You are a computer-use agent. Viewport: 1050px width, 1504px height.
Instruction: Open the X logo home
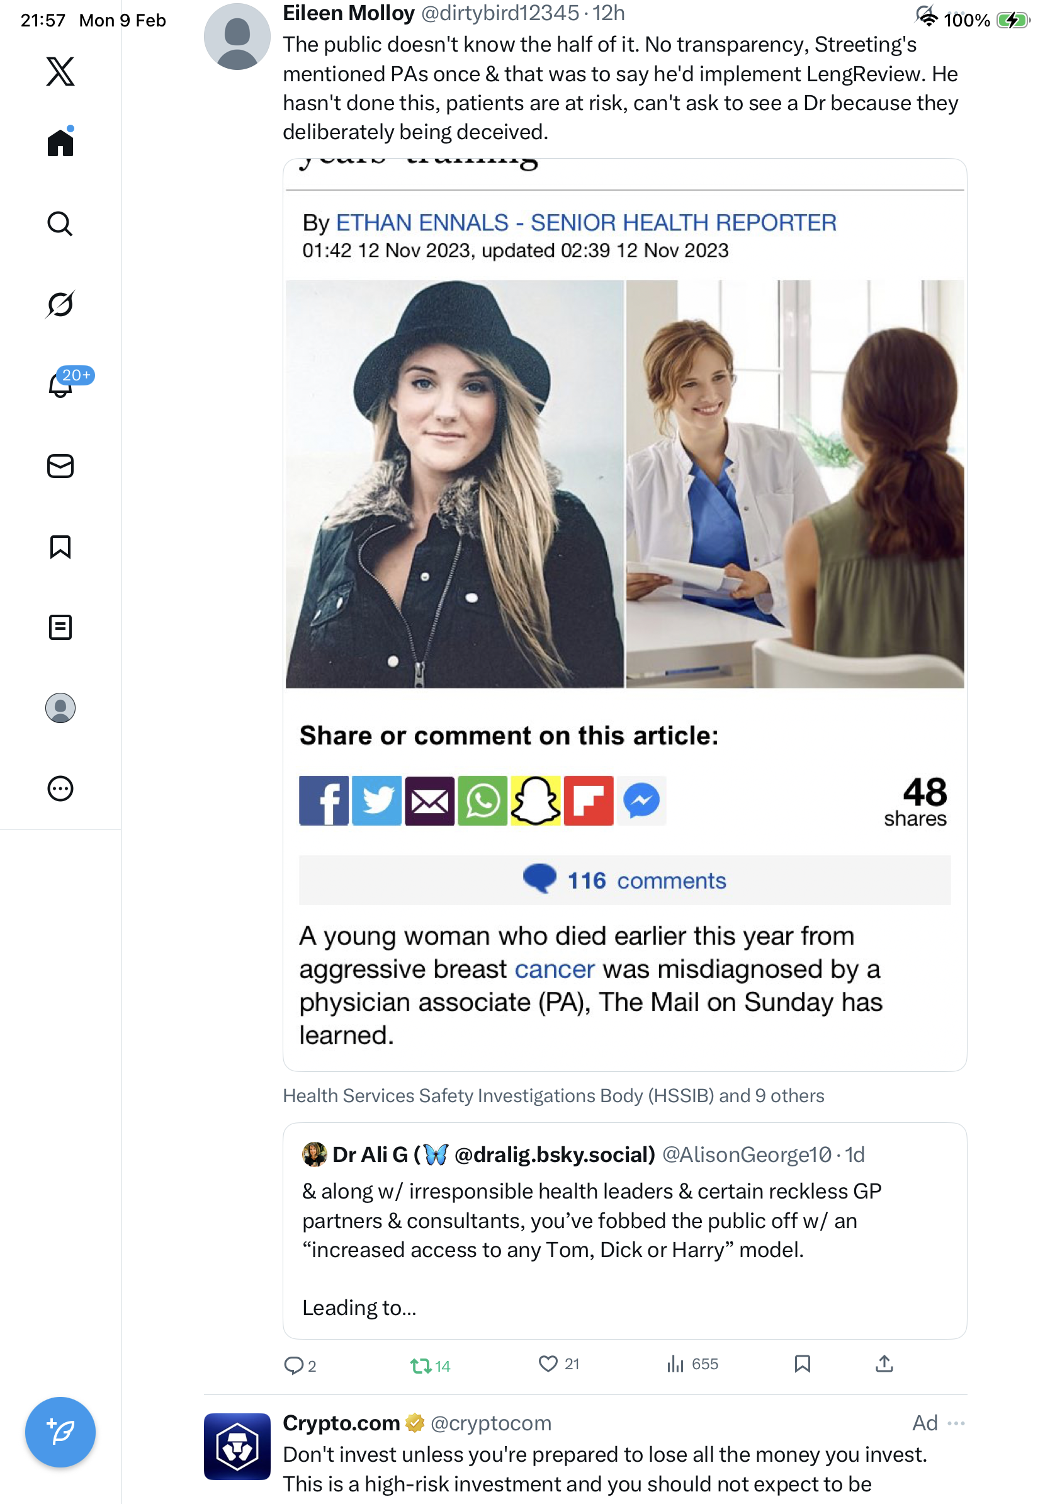point(60,71)
